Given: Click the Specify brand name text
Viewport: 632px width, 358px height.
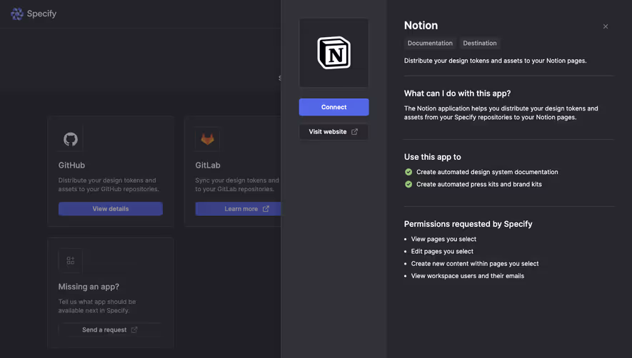Looking at the screenshot, I should (41, 14).
